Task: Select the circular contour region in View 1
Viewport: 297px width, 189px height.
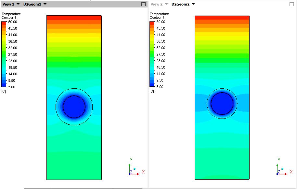Action: [x=74, y=107]
